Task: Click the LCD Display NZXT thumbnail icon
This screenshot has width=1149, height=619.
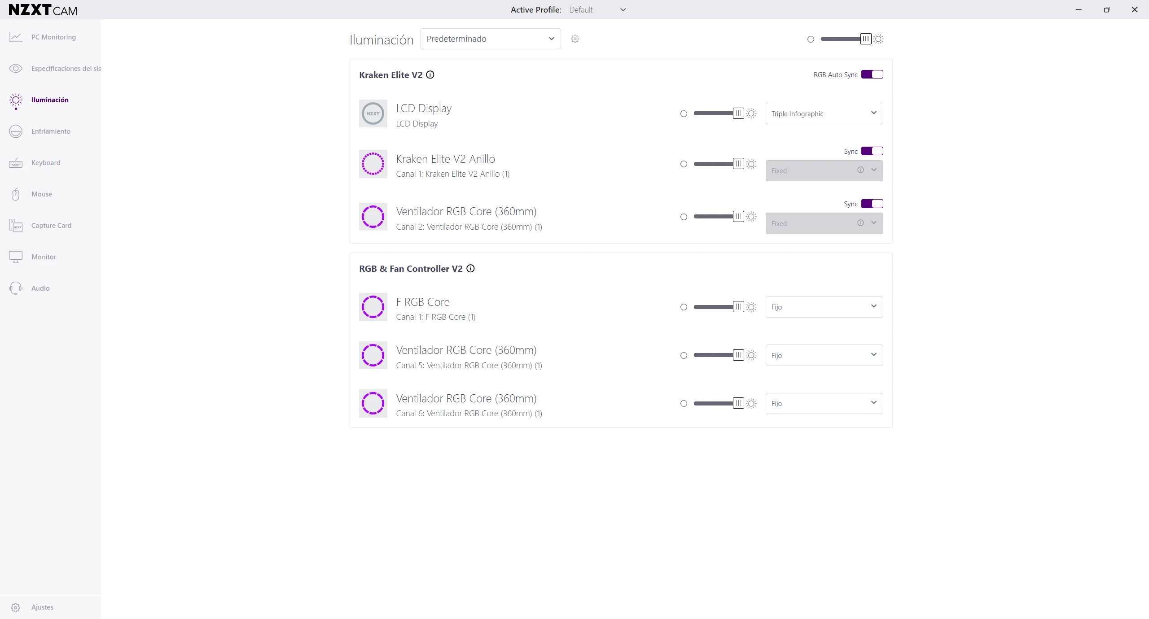Action: (x=373, y=113)
